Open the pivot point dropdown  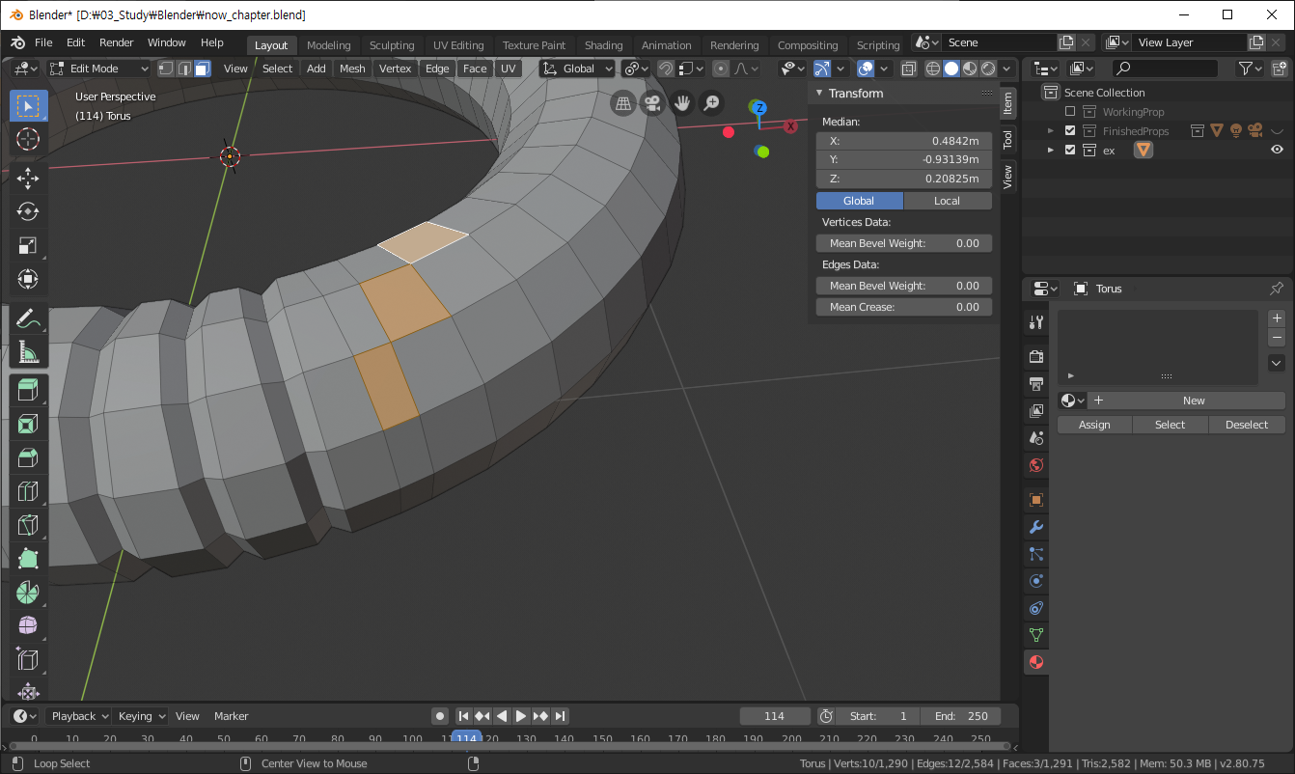pyautogui.click(x=636, y=69)
